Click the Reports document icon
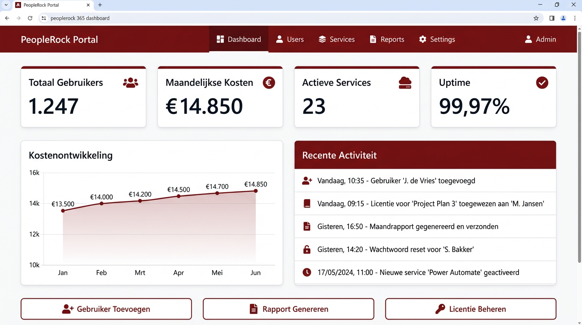Screen dimensions: 582x325 click(373, 39)
